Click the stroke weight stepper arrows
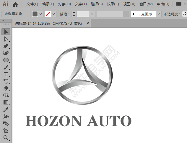The width and height of the screenshot is (187, 143). point(74,14)
